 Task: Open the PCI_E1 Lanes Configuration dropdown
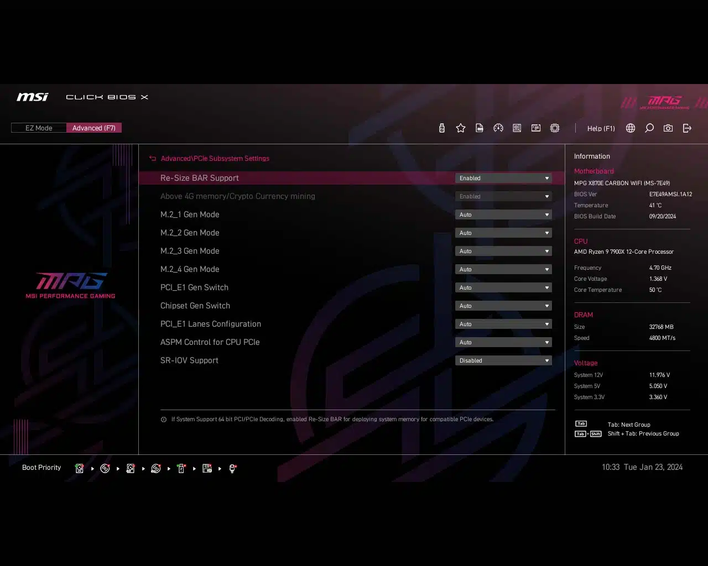point(503,324)
